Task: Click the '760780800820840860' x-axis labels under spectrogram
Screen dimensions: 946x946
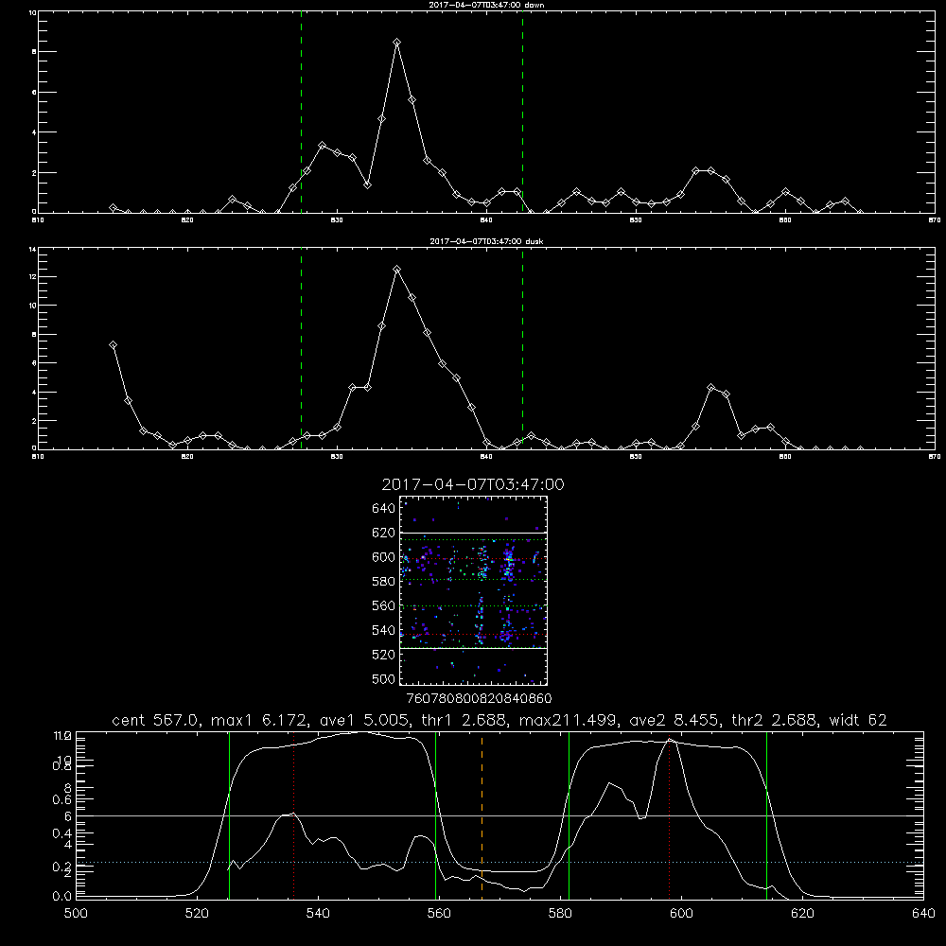Action: (x=479, y=699)
